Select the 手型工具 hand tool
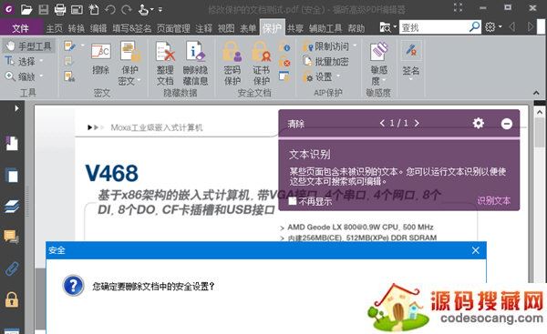The width and height of the screenshot is (547, 334). [28, 46]
